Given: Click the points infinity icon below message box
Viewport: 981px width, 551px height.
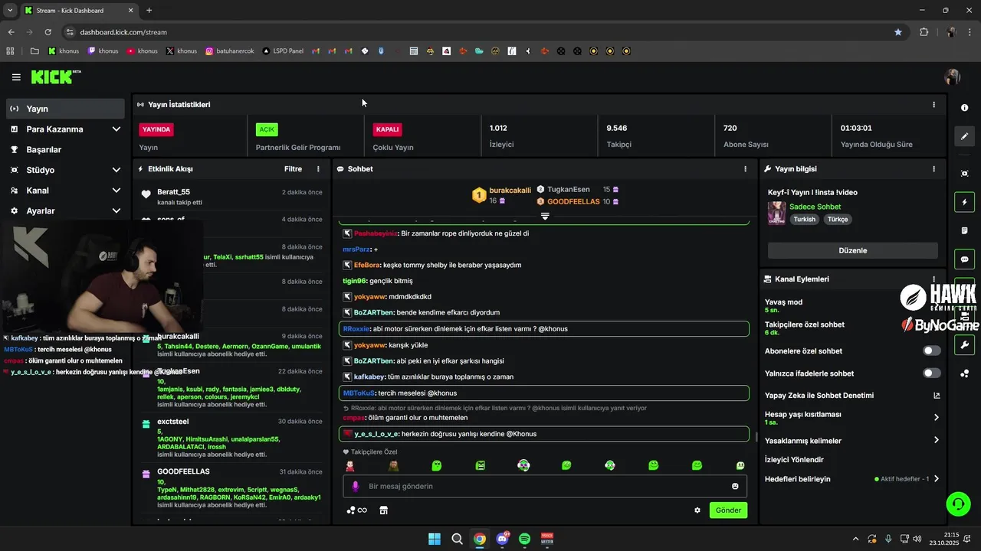Looking at the screenshot, I should coord(357,510).
